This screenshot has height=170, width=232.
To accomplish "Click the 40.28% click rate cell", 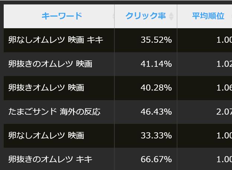I will coord(146,88).
